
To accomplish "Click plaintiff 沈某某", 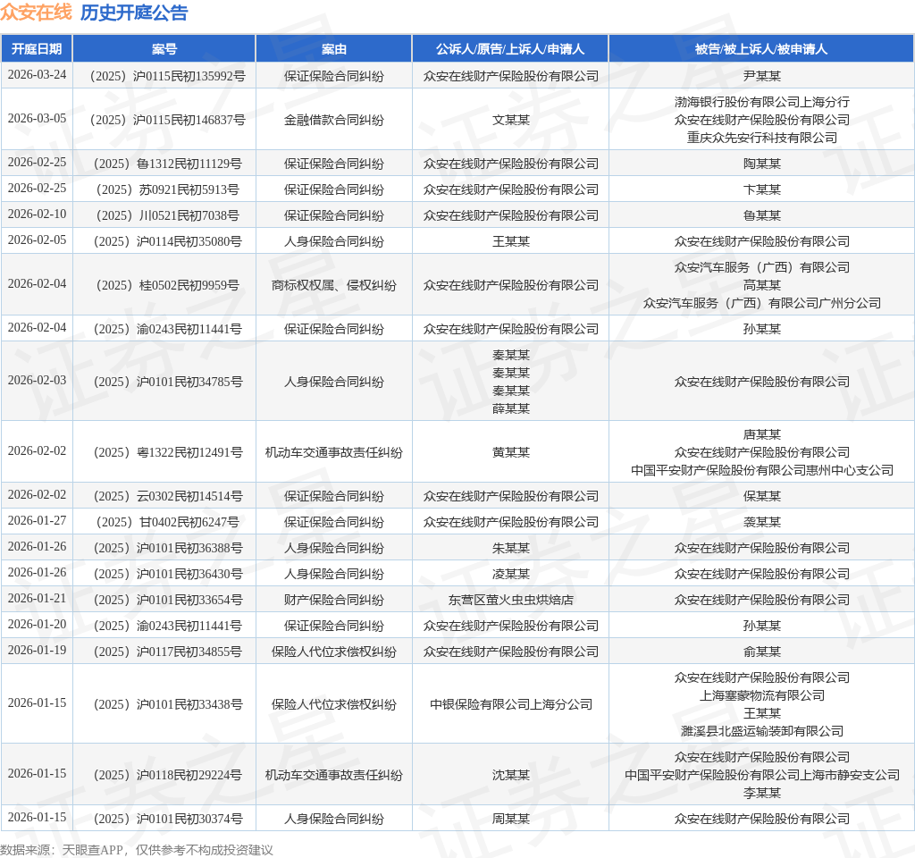I will (x=510, y=775).
